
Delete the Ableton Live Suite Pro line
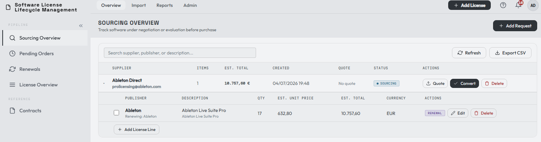click(x=484, y=113)
